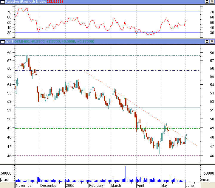This screenshot has width=215, height=188.
Task: Select the navy dash-dot line near 55.7
Action: [108, 70]
